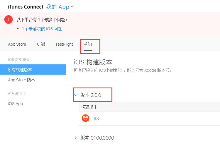The height and width of the screenshot is (151, 220).
Task: Open build number 83 link
Action: [x=96, y=119]
